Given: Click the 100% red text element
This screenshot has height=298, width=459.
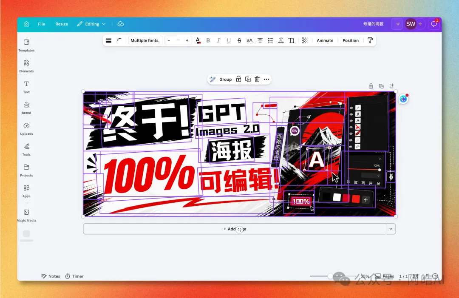Looking at the screenshot, I should [149, 176].
